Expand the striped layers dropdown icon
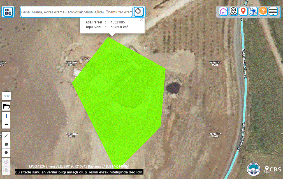 (273, 11)
